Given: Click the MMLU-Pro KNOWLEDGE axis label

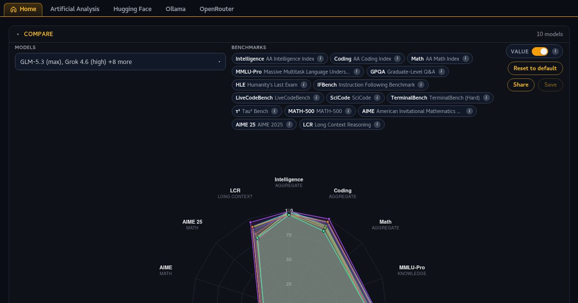Looking at the screenshot, I should pyautogui.click(x=412, y=270).
